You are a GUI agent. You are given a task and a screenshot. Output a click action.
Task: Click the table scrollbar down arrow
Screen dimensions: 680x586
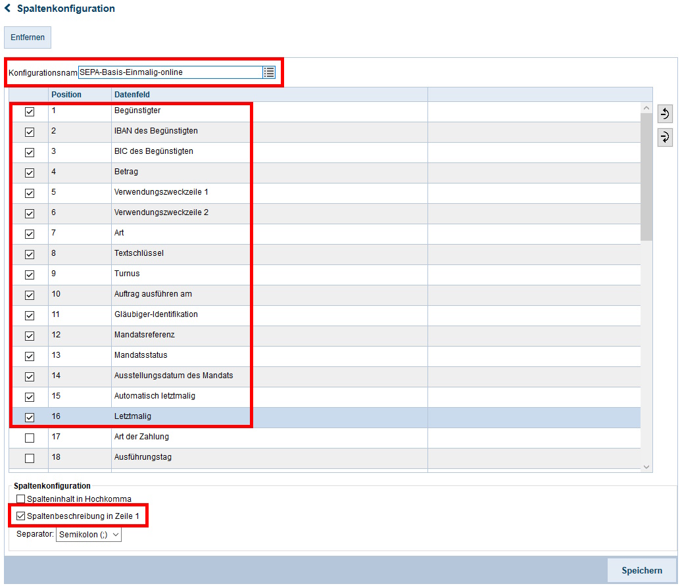pos(646,467)
